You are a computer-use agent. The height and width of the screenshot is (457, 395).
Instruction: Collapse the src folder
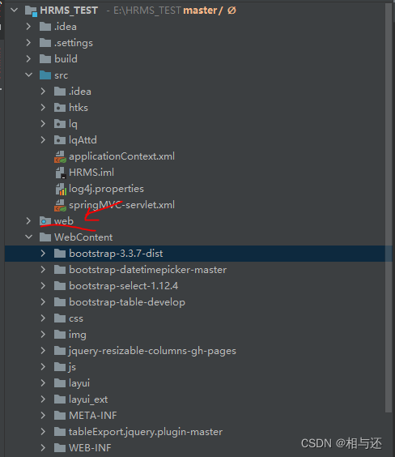pos(29,75)
